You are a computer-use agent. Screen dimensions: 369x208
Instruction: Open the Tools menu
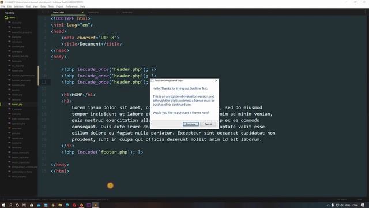pos(51,6)
